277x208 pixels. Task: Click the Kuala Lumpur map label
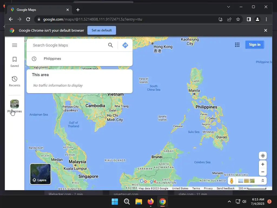pyautogui.click(x=75, y=168)
